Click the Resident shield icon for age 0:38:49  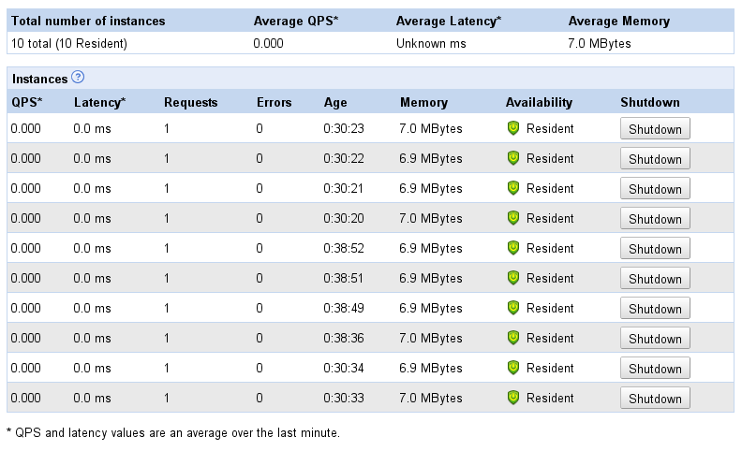tap(512, 308)
